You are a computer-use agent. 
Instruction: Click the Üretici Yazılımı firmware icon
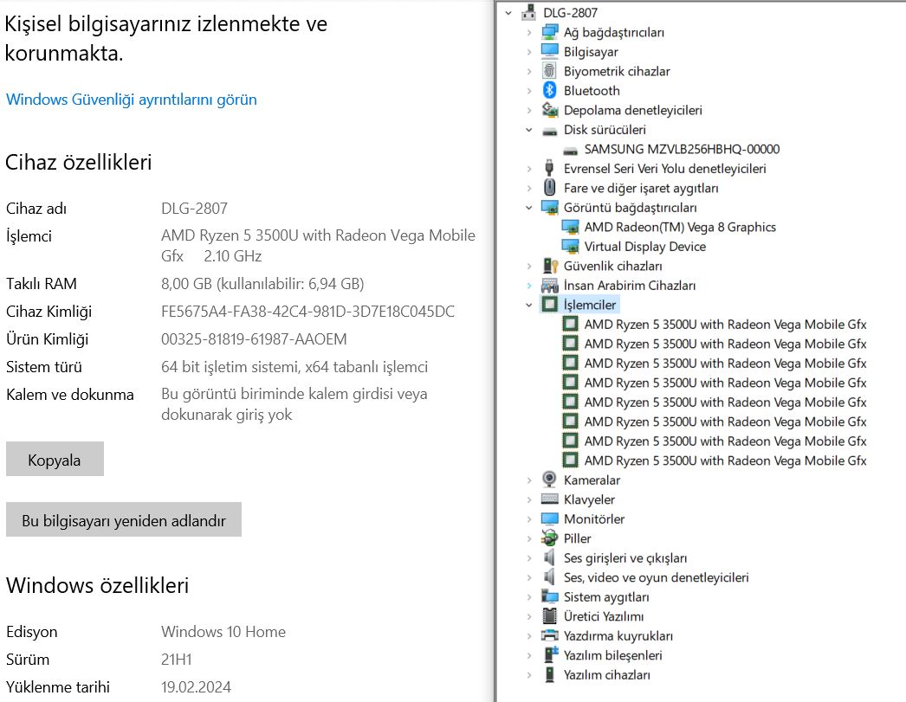click(x=549, y=616)
